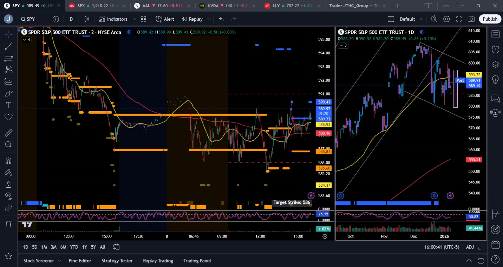Redo the last chart action

tap(234, 19)
